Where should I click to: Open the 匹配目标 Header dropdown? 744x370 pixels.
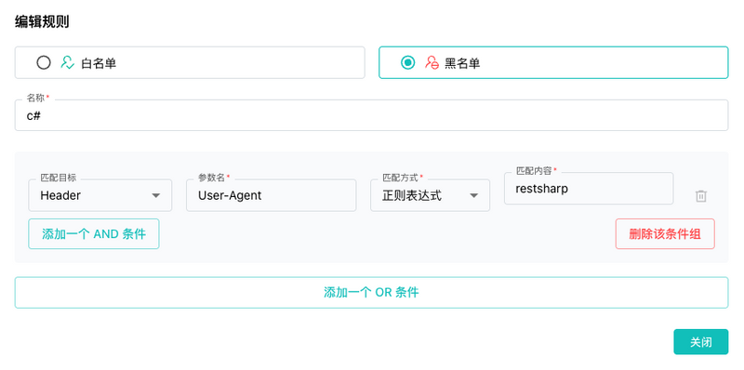pos(100,195)
